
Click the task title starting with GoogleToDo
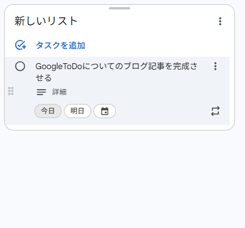[117, 72]
